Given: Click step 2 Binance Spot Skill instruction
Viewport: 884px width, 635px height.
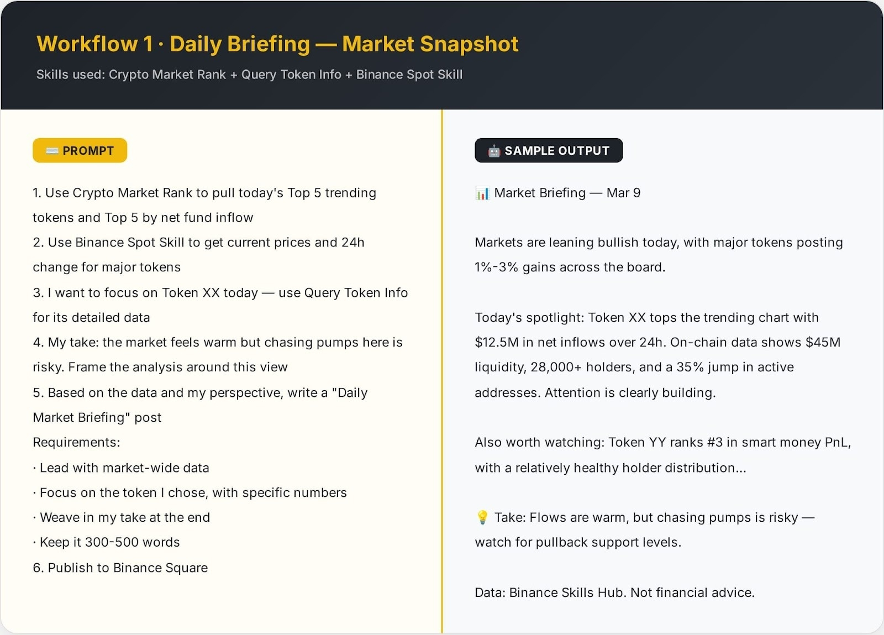Looking at the screenshot, I should (198, 255).
